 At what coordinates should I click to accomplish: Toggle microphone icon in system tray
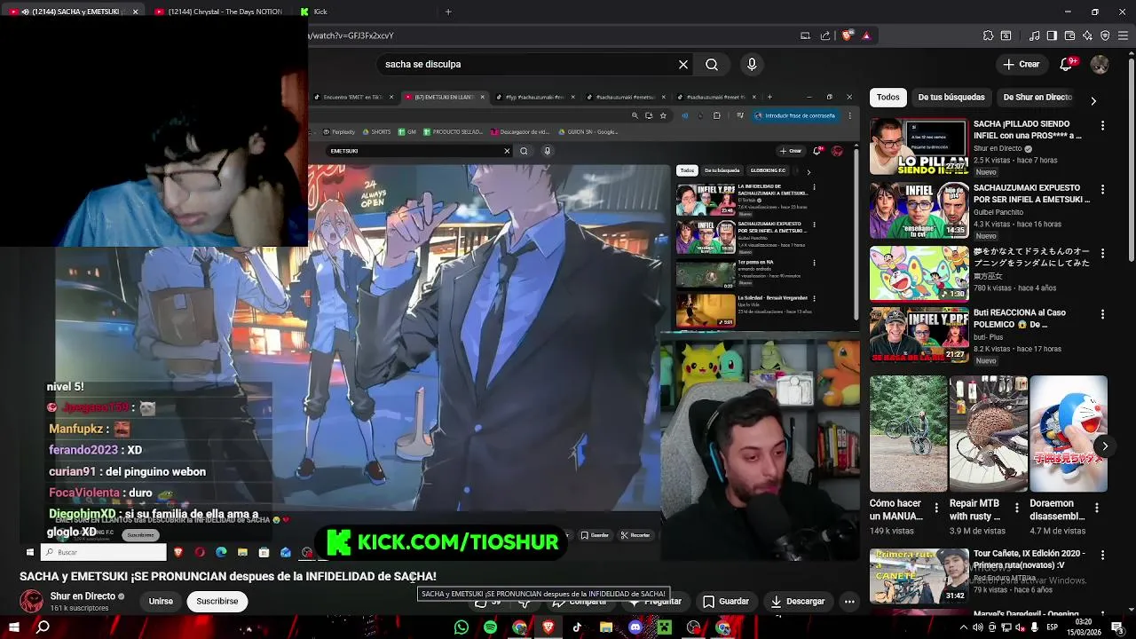pos(1033,627)
